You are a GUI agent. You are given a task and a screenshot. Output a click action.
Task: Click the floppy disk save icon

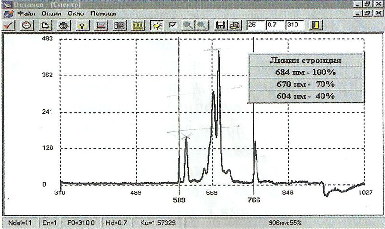point(221,25)
